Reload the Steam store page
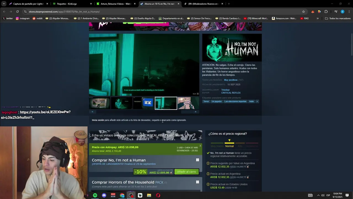Viewport: 353px width, 199px height. coord(17,12)
